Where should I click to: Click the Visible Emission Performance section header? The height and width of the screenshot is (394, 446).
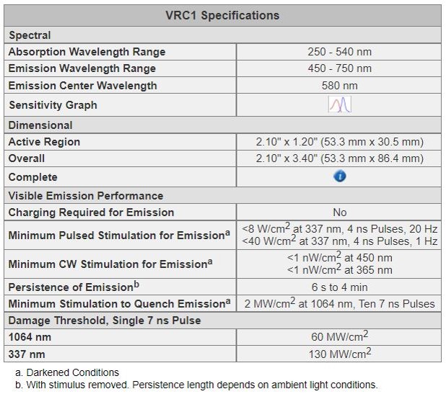(x=222, y=196)
